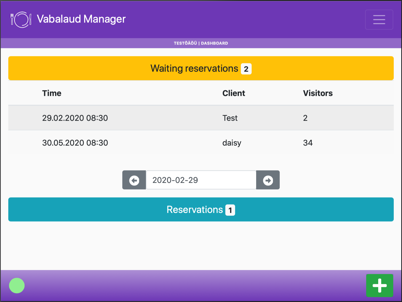The image size is (402, 302).
Task: Advance to next day with right arrow
Action: (268, 180)
